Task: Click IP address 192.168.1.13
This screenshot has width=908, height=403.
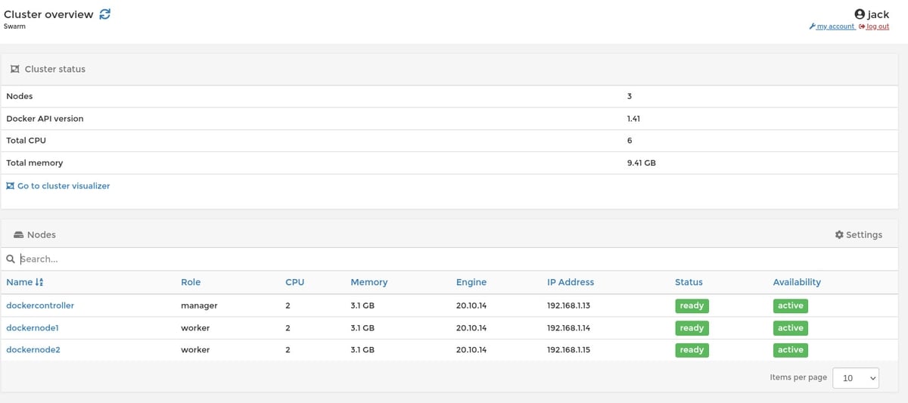Action: click(568, 305)
